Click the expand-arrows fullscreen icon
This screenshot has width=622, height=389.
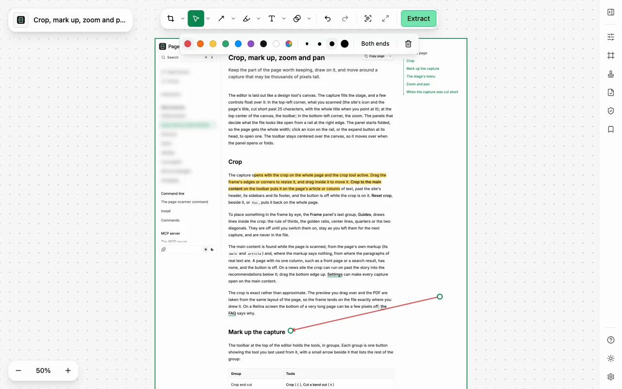385,18
